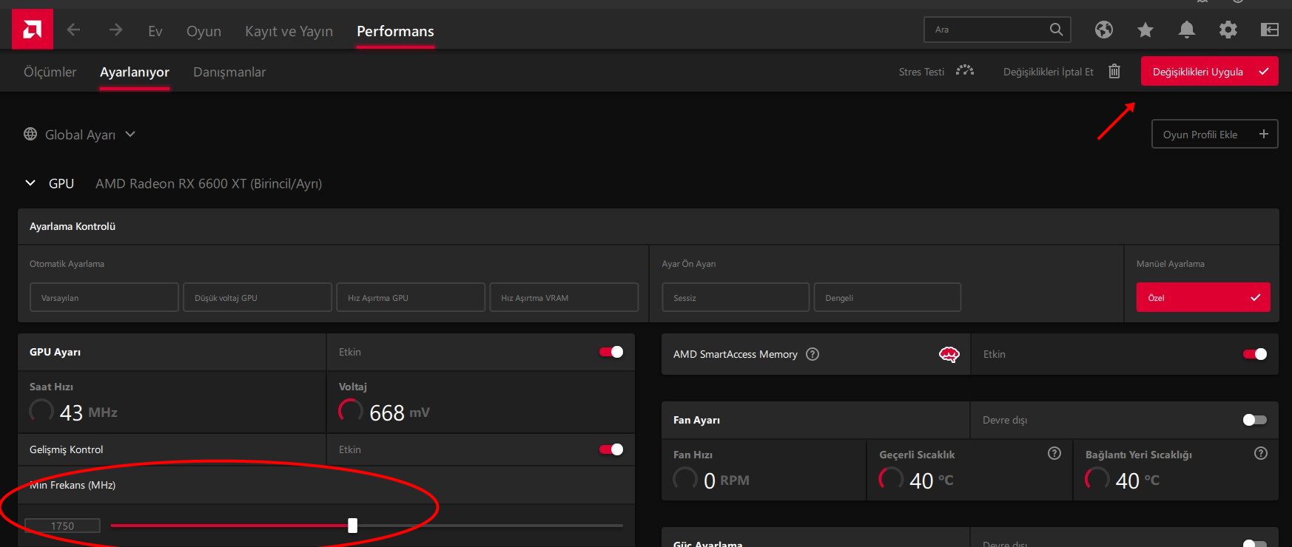Select Düşük voltaj GPU preset
Screen dimensions: 1292x547
click(x=258, y=297)
